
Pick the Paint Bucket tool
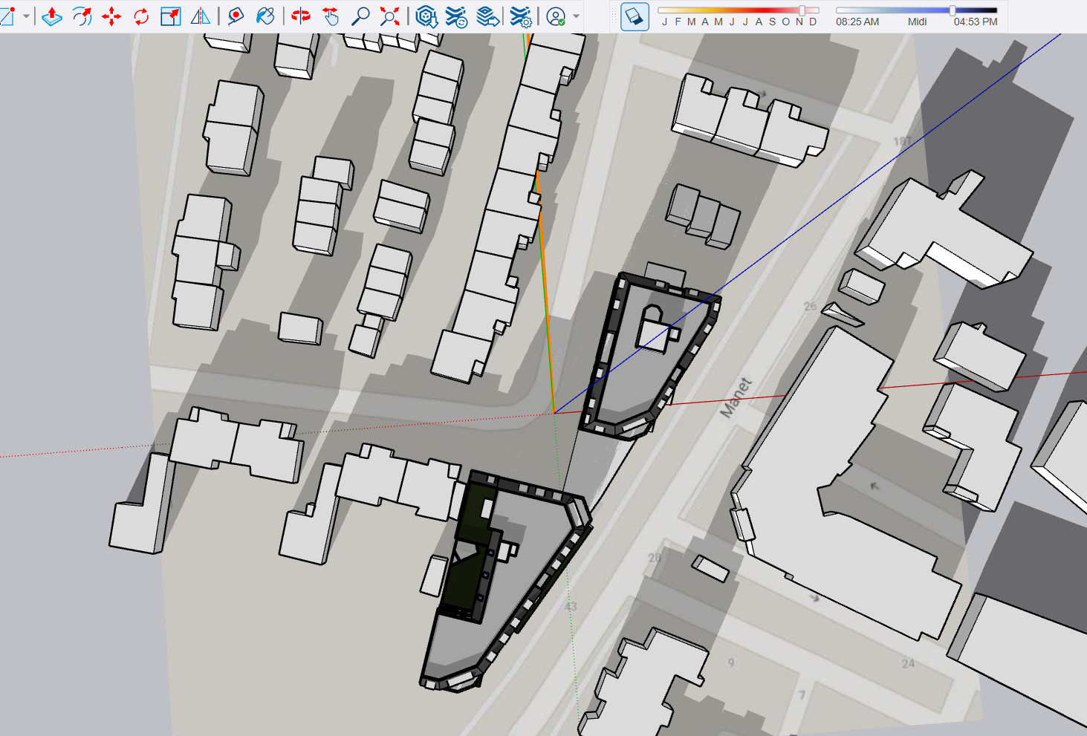tap(265, 16)
